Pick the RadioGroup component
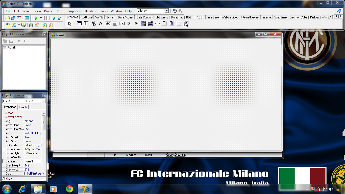Image resolution: width=345 pixels, height=194 pixels. [171, 23]
